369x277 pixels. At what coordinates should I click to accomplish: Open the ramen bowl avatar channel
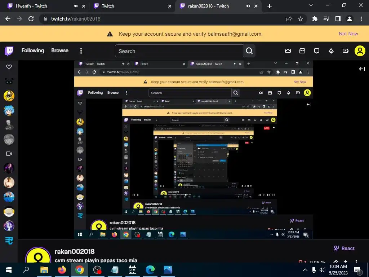coord(9,211)
